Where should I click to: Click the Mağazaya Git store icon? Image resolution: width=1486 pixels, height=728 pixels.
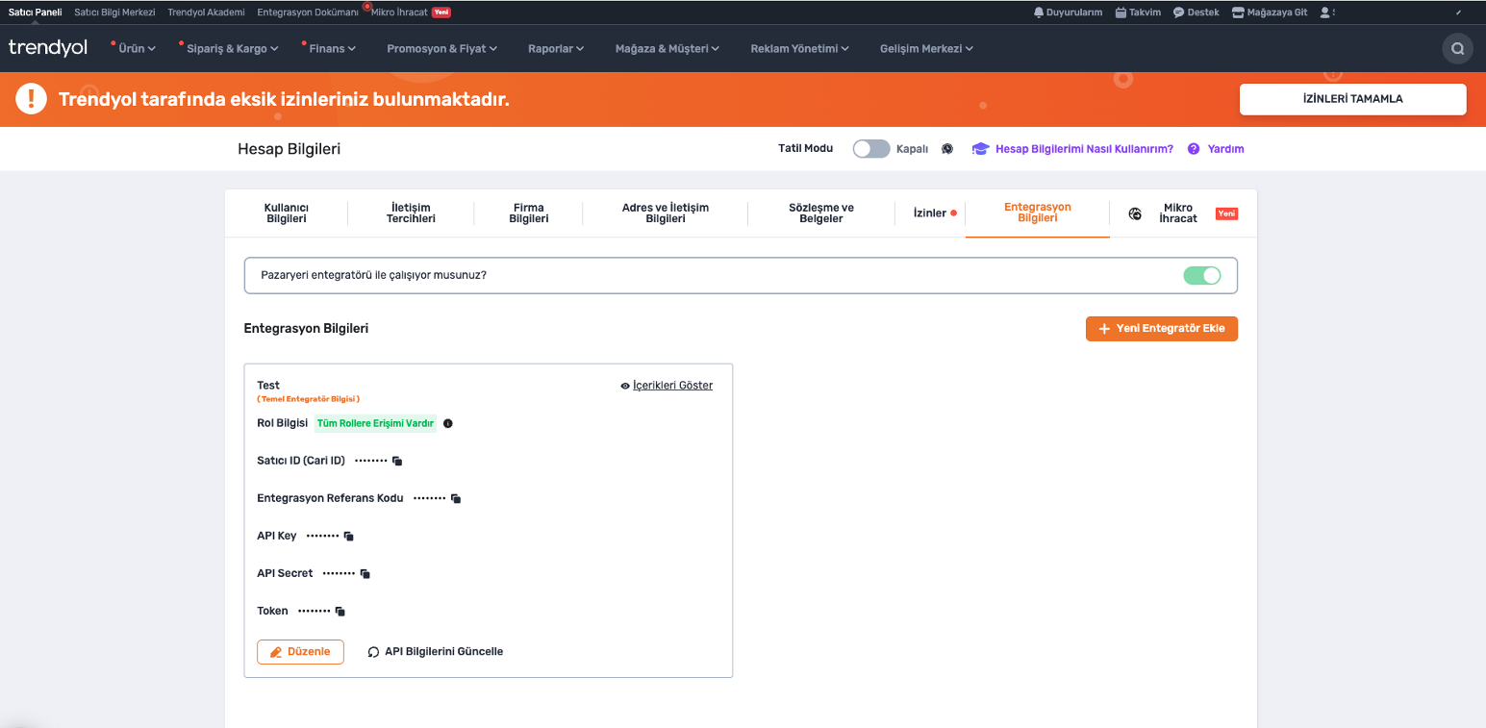click(x=1238, y=13)
